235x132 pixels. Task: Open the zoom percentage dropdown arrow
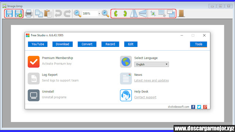[x=99, y=14]
